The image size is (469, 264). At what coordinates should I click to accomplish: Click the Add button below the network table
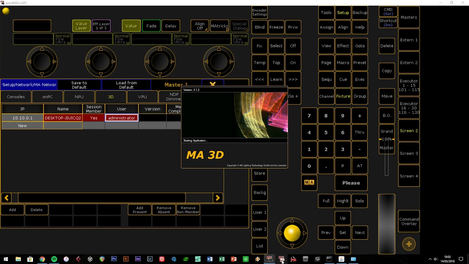click(12, 210)
